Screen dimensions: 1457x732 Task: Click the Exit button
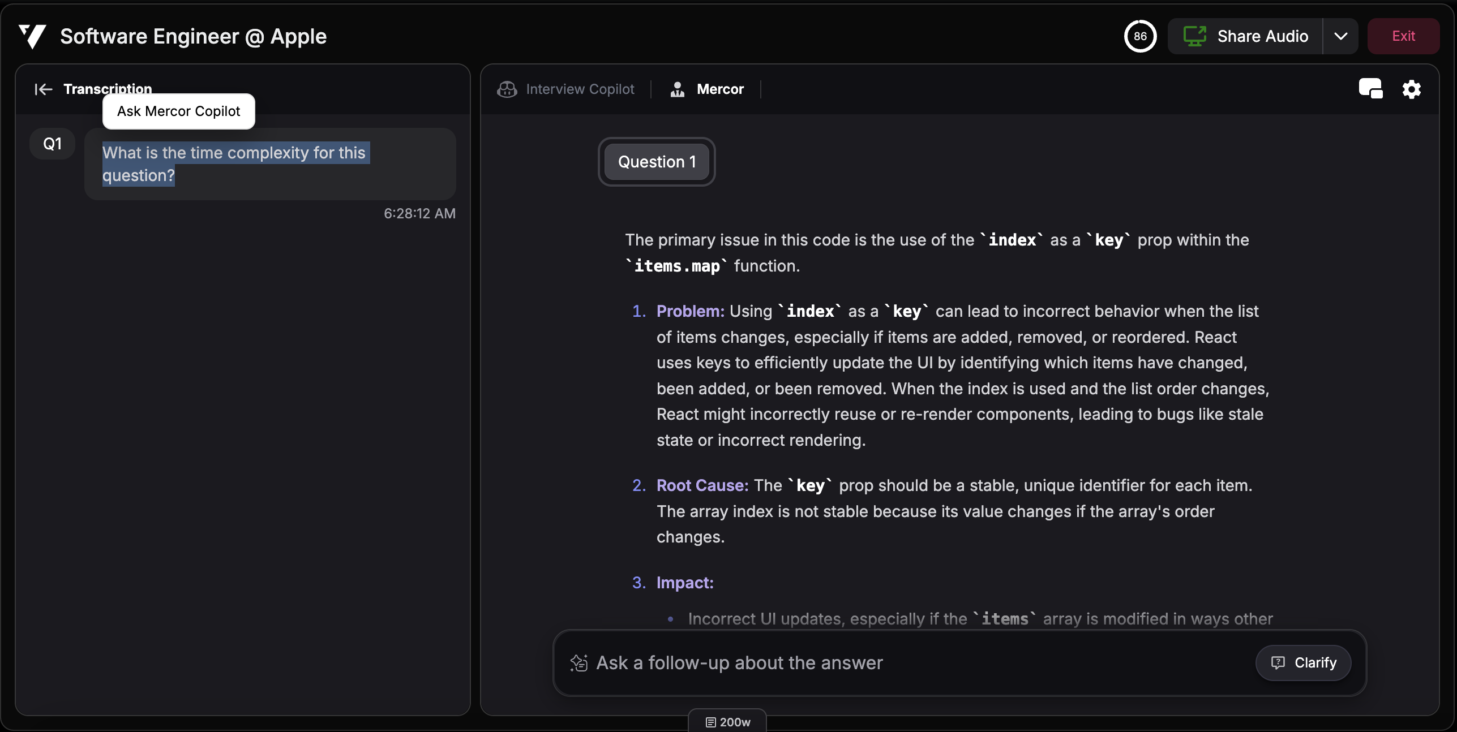pyautogui.click(x=1403, y=36)
